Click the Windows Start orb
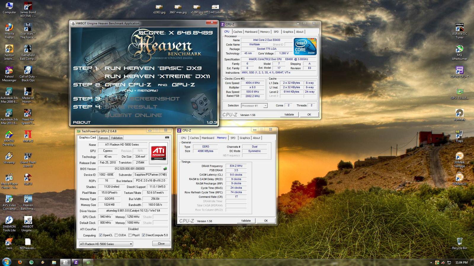Image resolution: width=474 pixels, height=266 pixels. 7,262
